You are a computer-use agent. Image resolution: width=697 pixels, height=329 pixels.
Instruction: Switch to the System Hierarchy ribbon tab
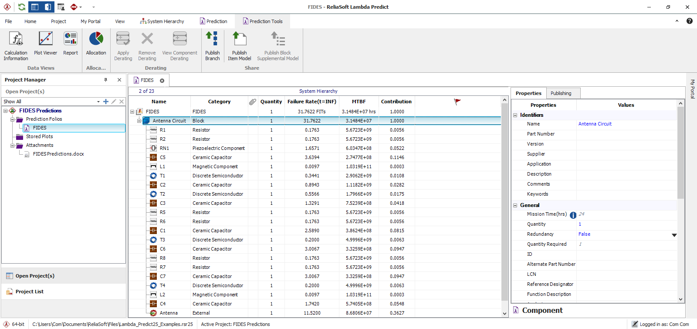pyautogui.click(x=162, y=21)
